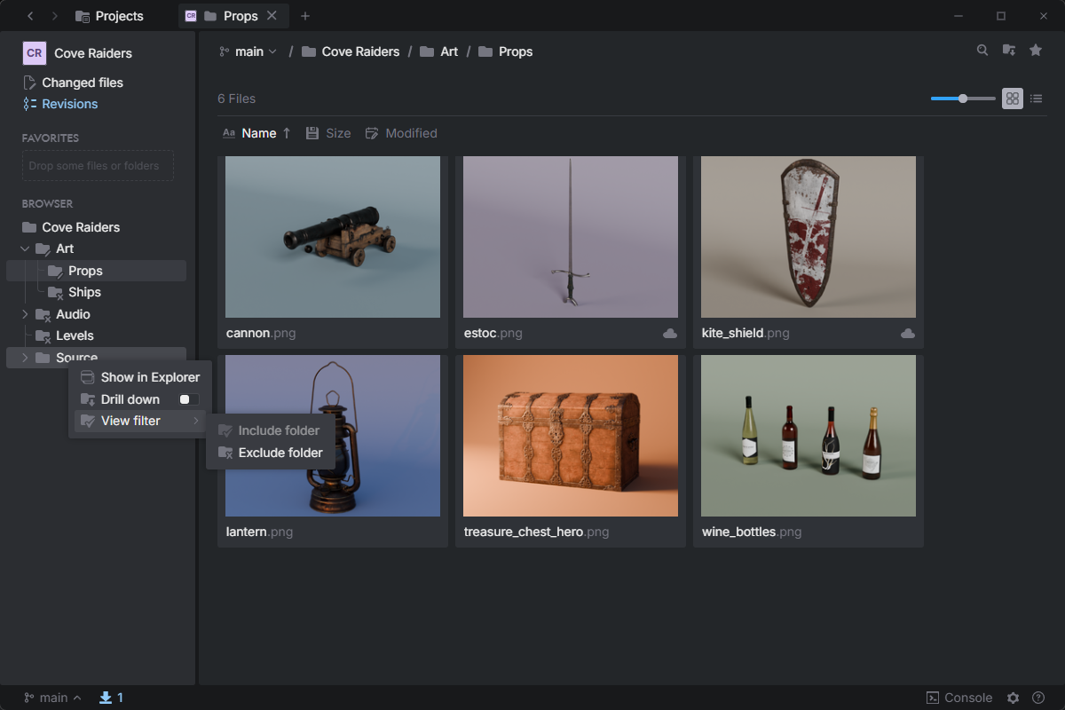The image size is (1065, 710).
Task: Expand the Audio folder in tree
Action: click(x=25, y=314)
